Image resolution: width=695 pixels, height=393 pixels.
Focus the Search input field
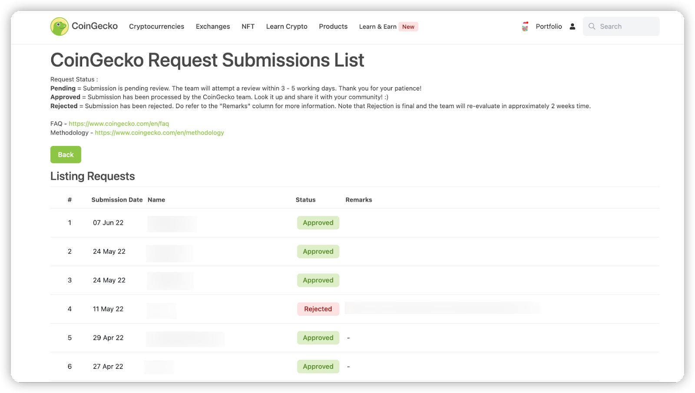(621, 26)
